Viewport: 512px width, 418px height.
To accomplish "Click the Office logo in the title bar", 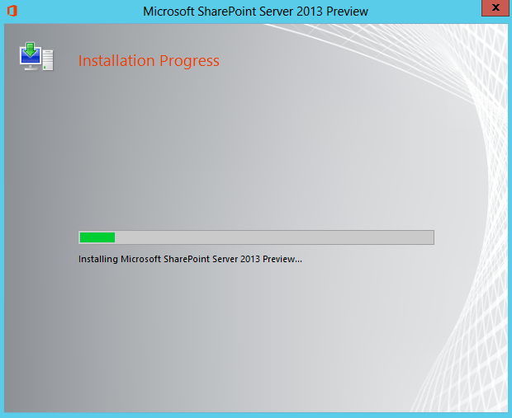I will [12, 11].
